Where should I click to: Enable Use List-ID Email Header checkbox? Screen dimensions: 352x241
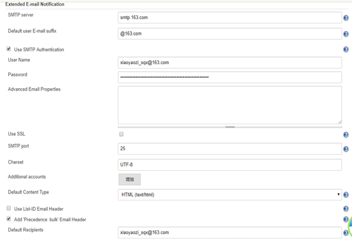[8, 208]
